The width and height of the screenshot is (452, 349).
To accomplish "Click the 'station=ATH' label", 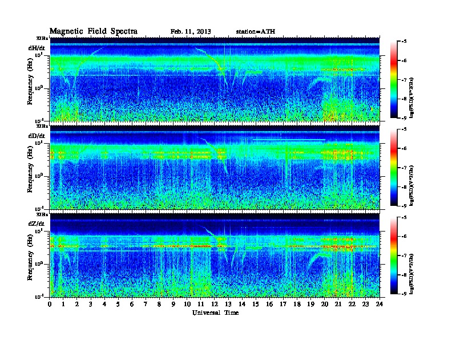I will pyautogui.click(x=256, y=31).
